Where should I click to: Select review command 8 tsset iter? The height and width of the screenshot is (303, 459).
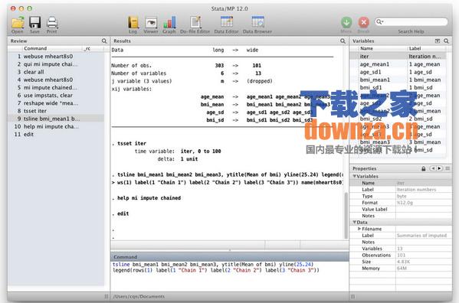point(56,111)
